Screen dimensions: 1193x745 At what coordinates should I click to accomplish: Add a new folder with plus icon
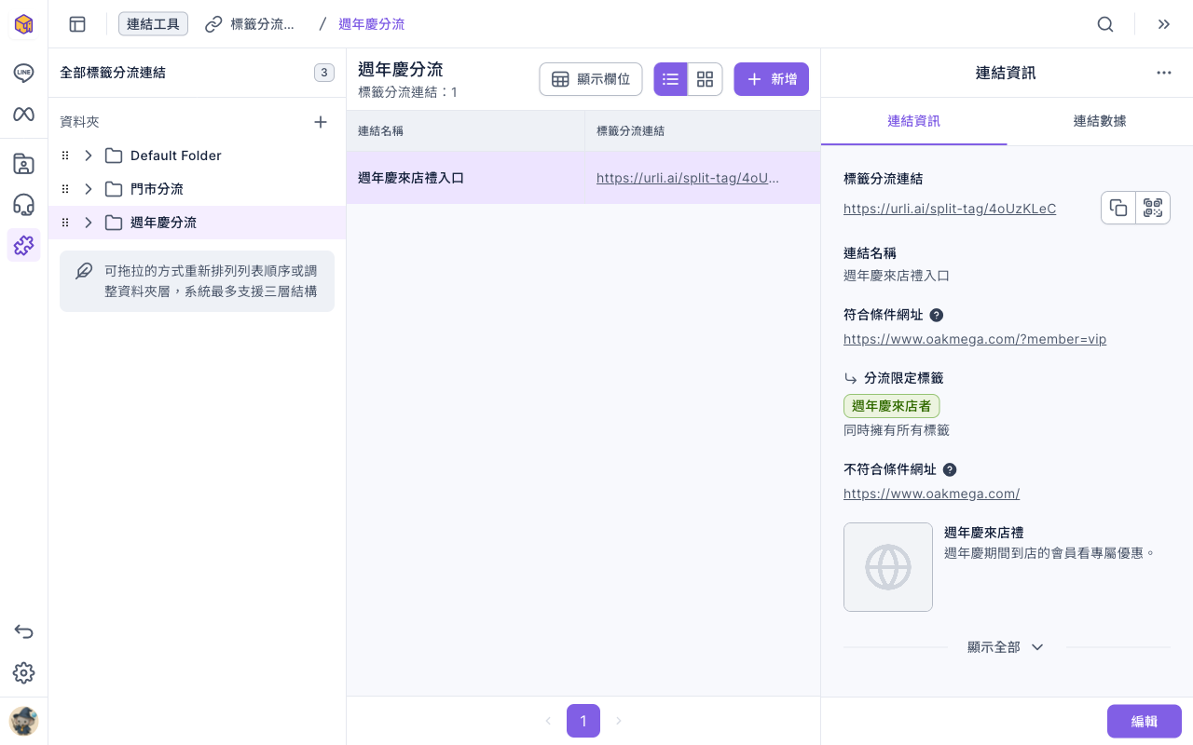tap(321, 122)
